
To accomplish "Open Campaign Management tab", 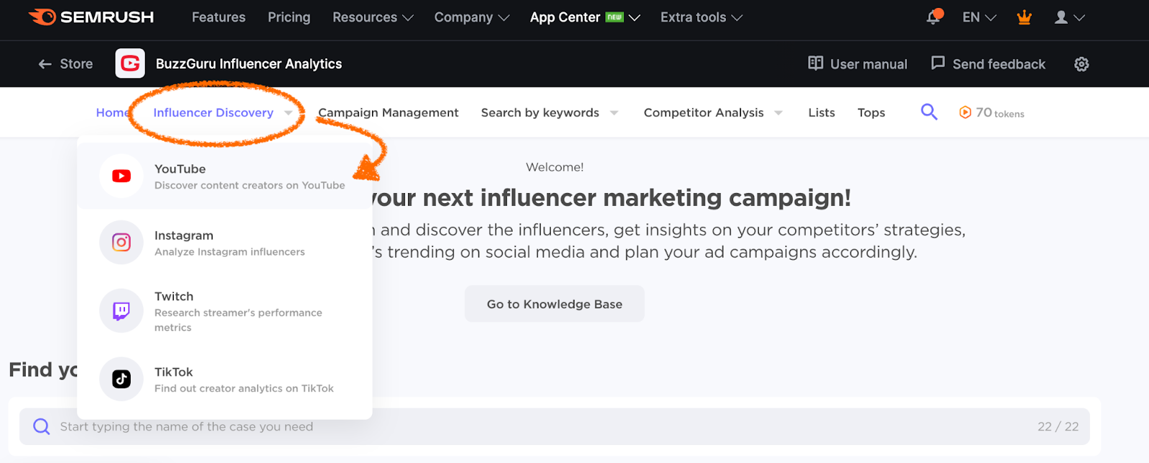I will pos(388,113).
